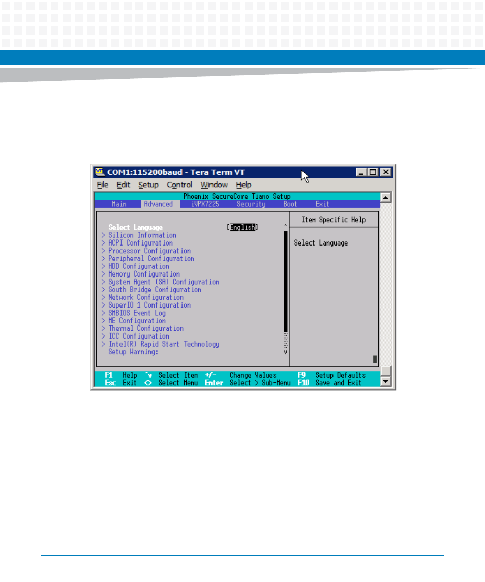The height and width of the screenshot is (582, 485).
Task: Open the Window menu
Action: pyautogui.click(x=214, y=185)
